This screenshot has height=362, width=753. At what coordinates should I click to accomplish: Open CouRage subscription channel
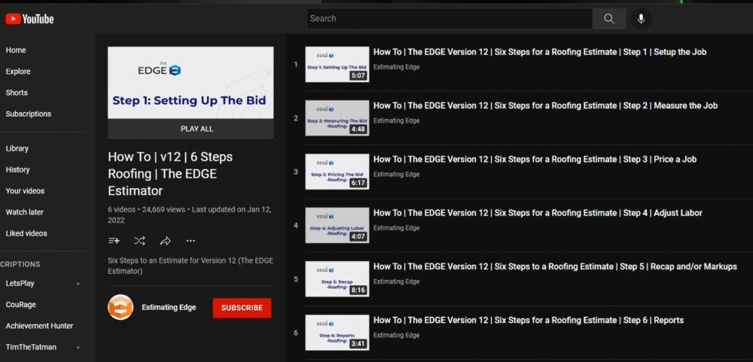pos(20,304)
